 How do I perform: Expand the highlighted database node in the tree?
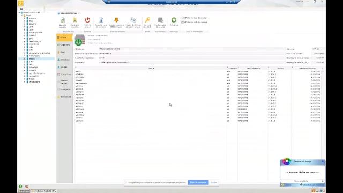[25, 58]
